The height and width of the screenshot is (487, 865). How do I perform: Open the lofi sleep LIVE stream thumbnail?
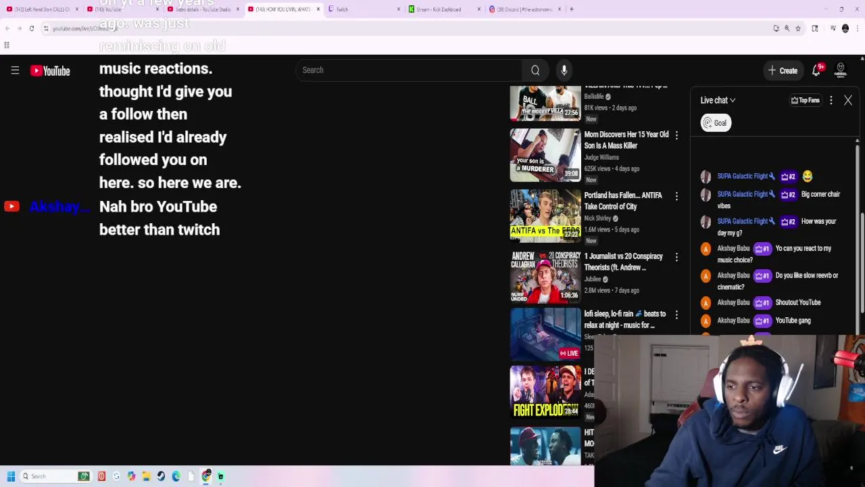point(545,334)
